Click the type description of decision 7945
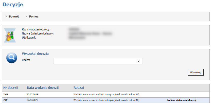The height and width of the screenshot is (105, 212). [106, 95]
